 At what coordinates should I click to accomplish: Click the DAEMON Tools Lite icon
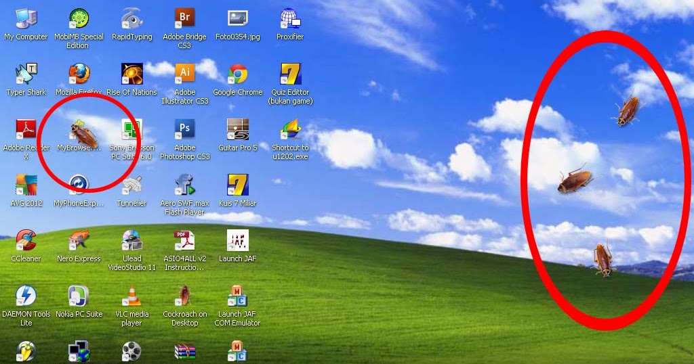point(26,296)
